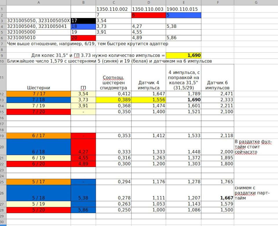Select the red '7 / 20' cell
278x226 pixels.
pos(39,112)
